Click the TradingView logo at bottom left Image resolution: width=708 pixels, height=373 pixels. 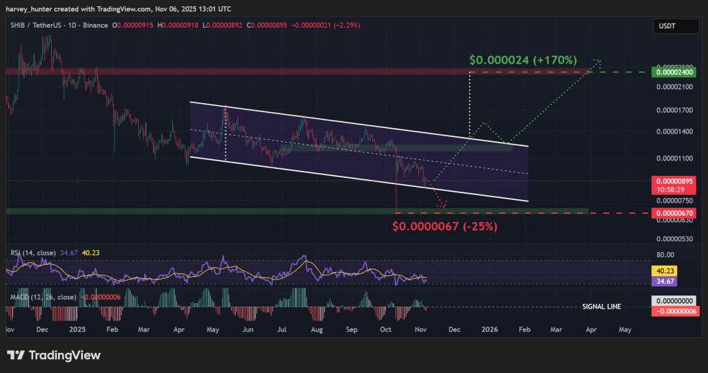pyautogui.click(x=54, y=355)
